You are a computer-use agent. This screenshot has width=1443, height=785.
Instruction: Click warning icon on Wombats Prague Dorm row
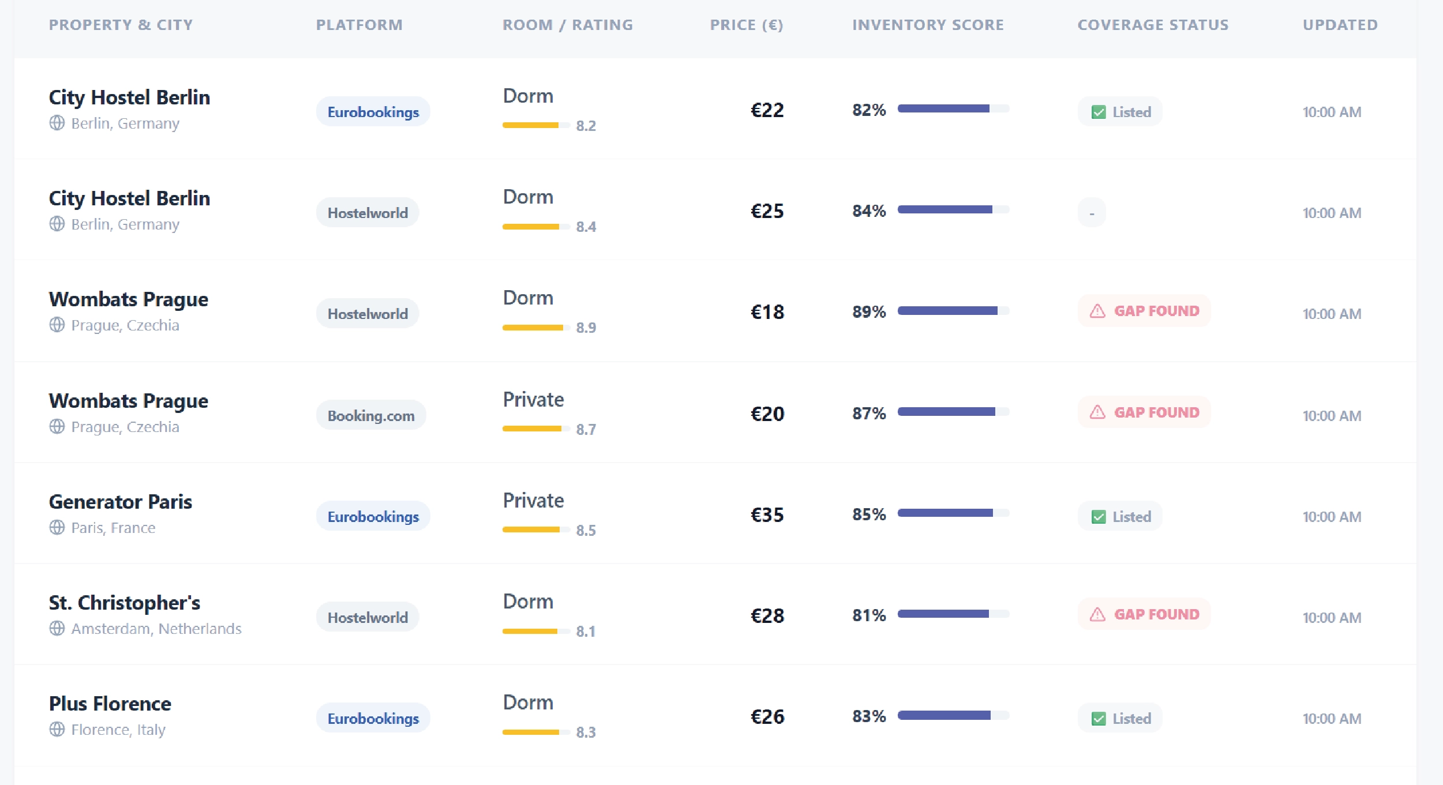[1097, 311]
